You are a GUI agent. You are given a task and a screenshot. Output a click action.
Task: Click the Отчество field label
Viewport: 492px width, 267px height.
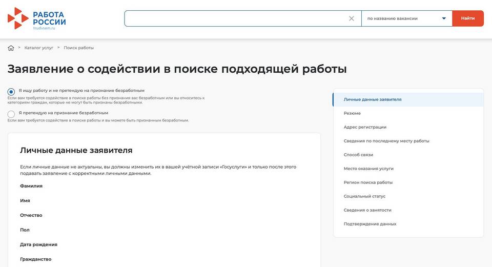click(31, 215)
